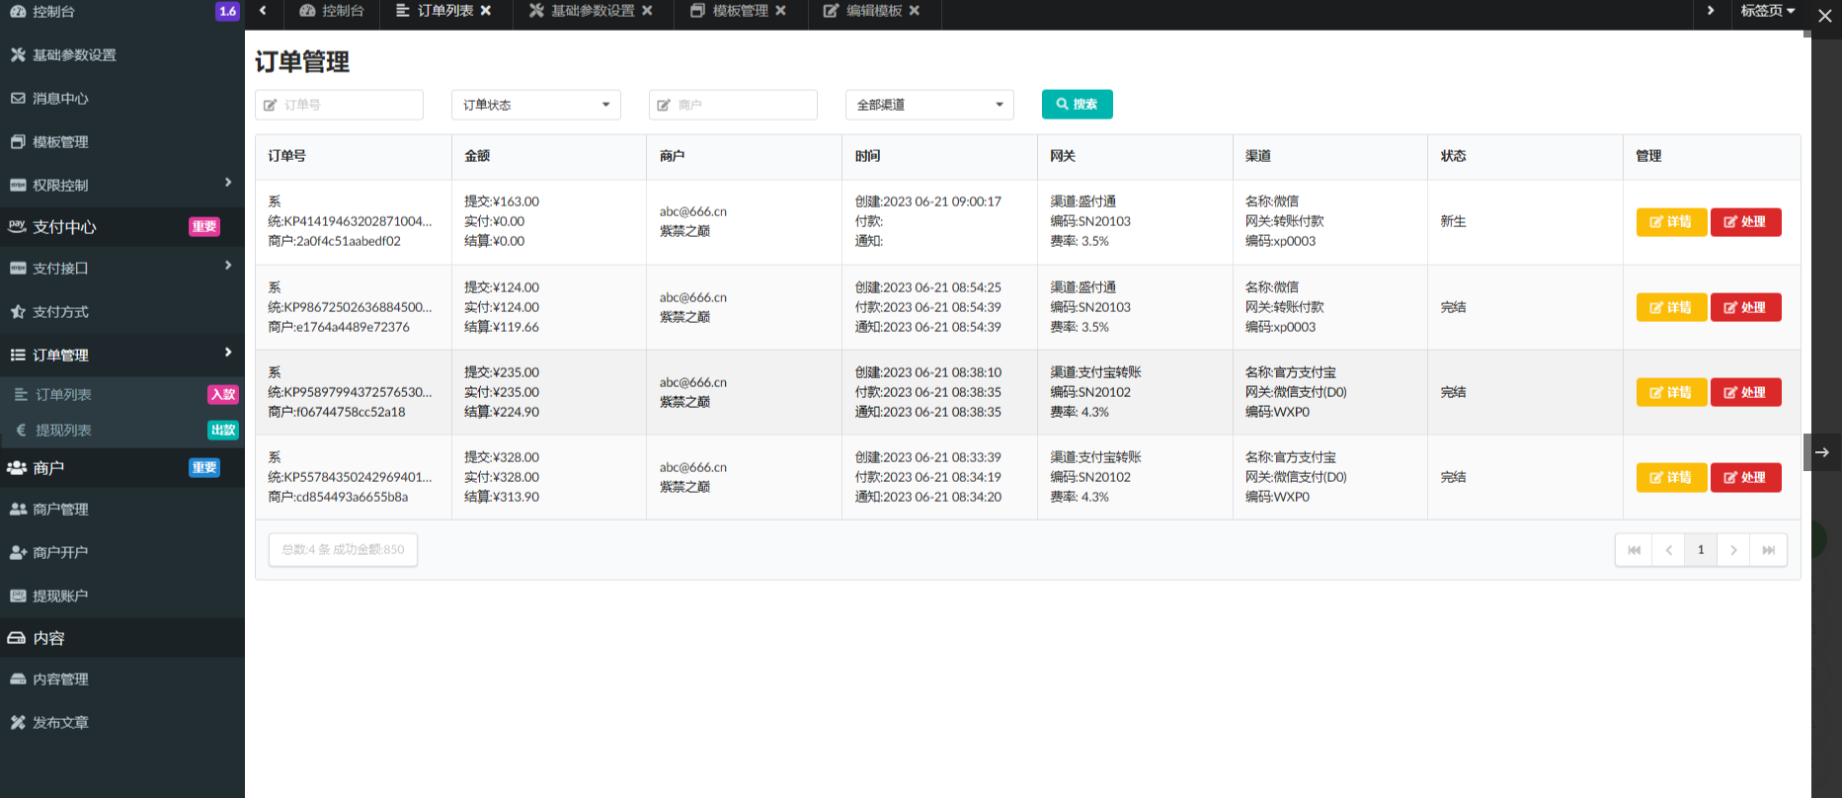Screen dimensions: 1842x798
Task: Open 支付方式 star item in sidebar
Action: point(122,312)
